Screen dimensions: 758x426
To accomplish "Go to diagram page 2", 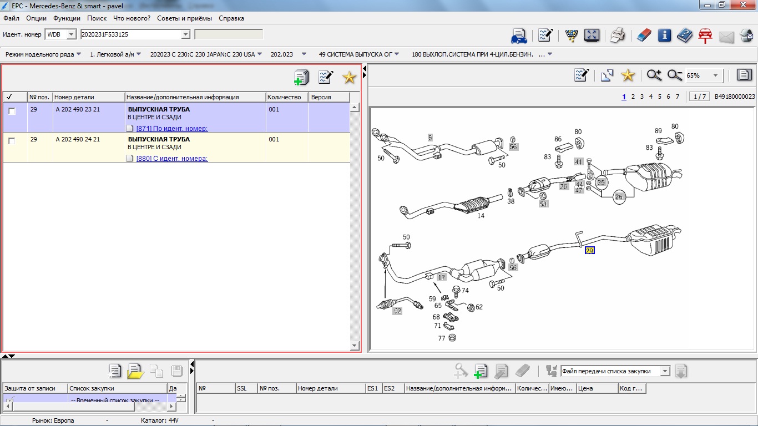I will coord(633,97).
